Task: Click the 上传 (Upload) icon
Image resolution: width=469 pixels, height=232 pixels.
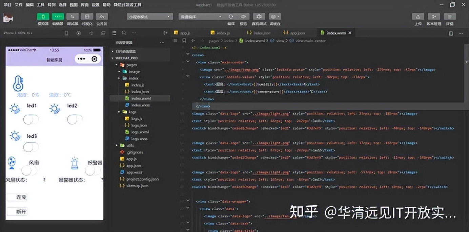Action: tap(417, 16)
